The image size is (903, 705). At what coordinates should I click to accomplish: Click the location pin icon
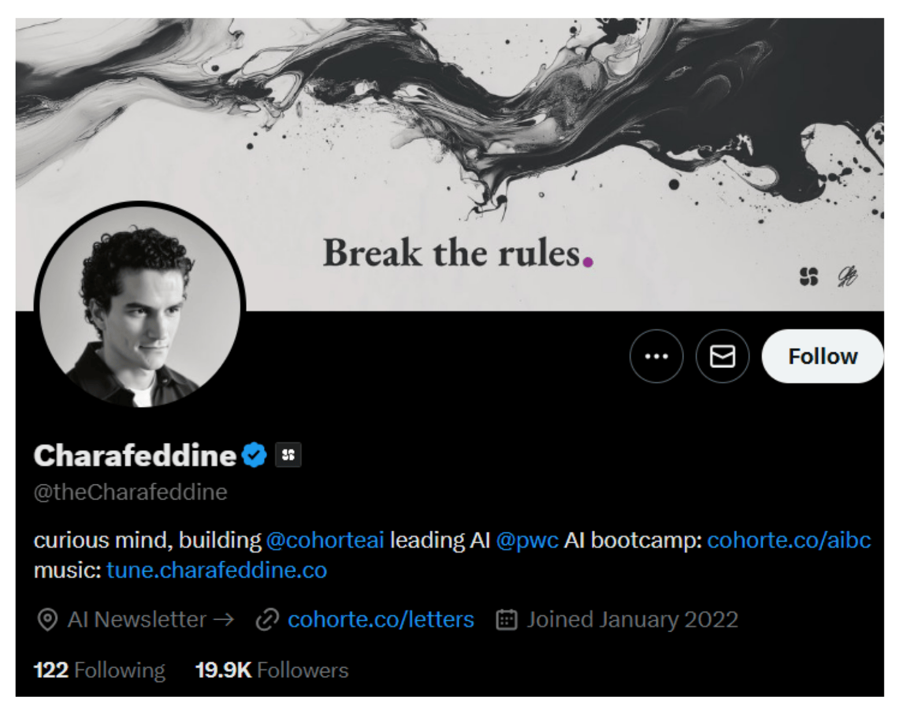[x=47, y=620]
